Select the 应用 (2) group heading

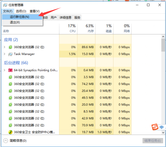point(11,40)
